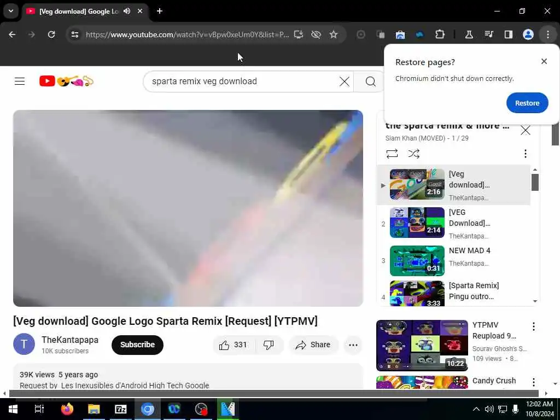This screenshot has width=560, height=420.
Task: Open TheKantapapa channel name link
Action: click(70, 340)
